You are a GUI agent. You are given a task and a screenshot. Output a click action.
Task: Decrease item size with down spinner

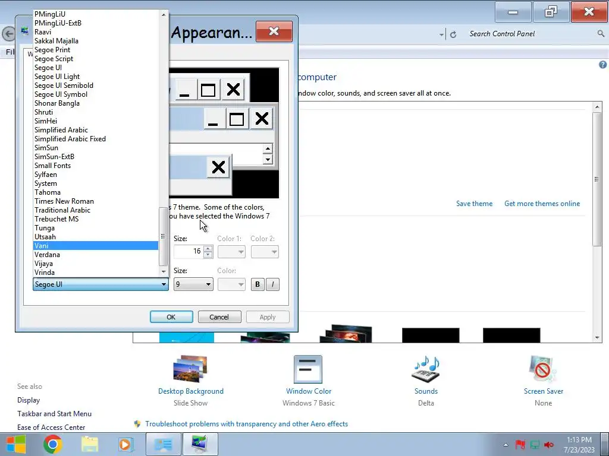pyautogui.click(x=208, y=255)
